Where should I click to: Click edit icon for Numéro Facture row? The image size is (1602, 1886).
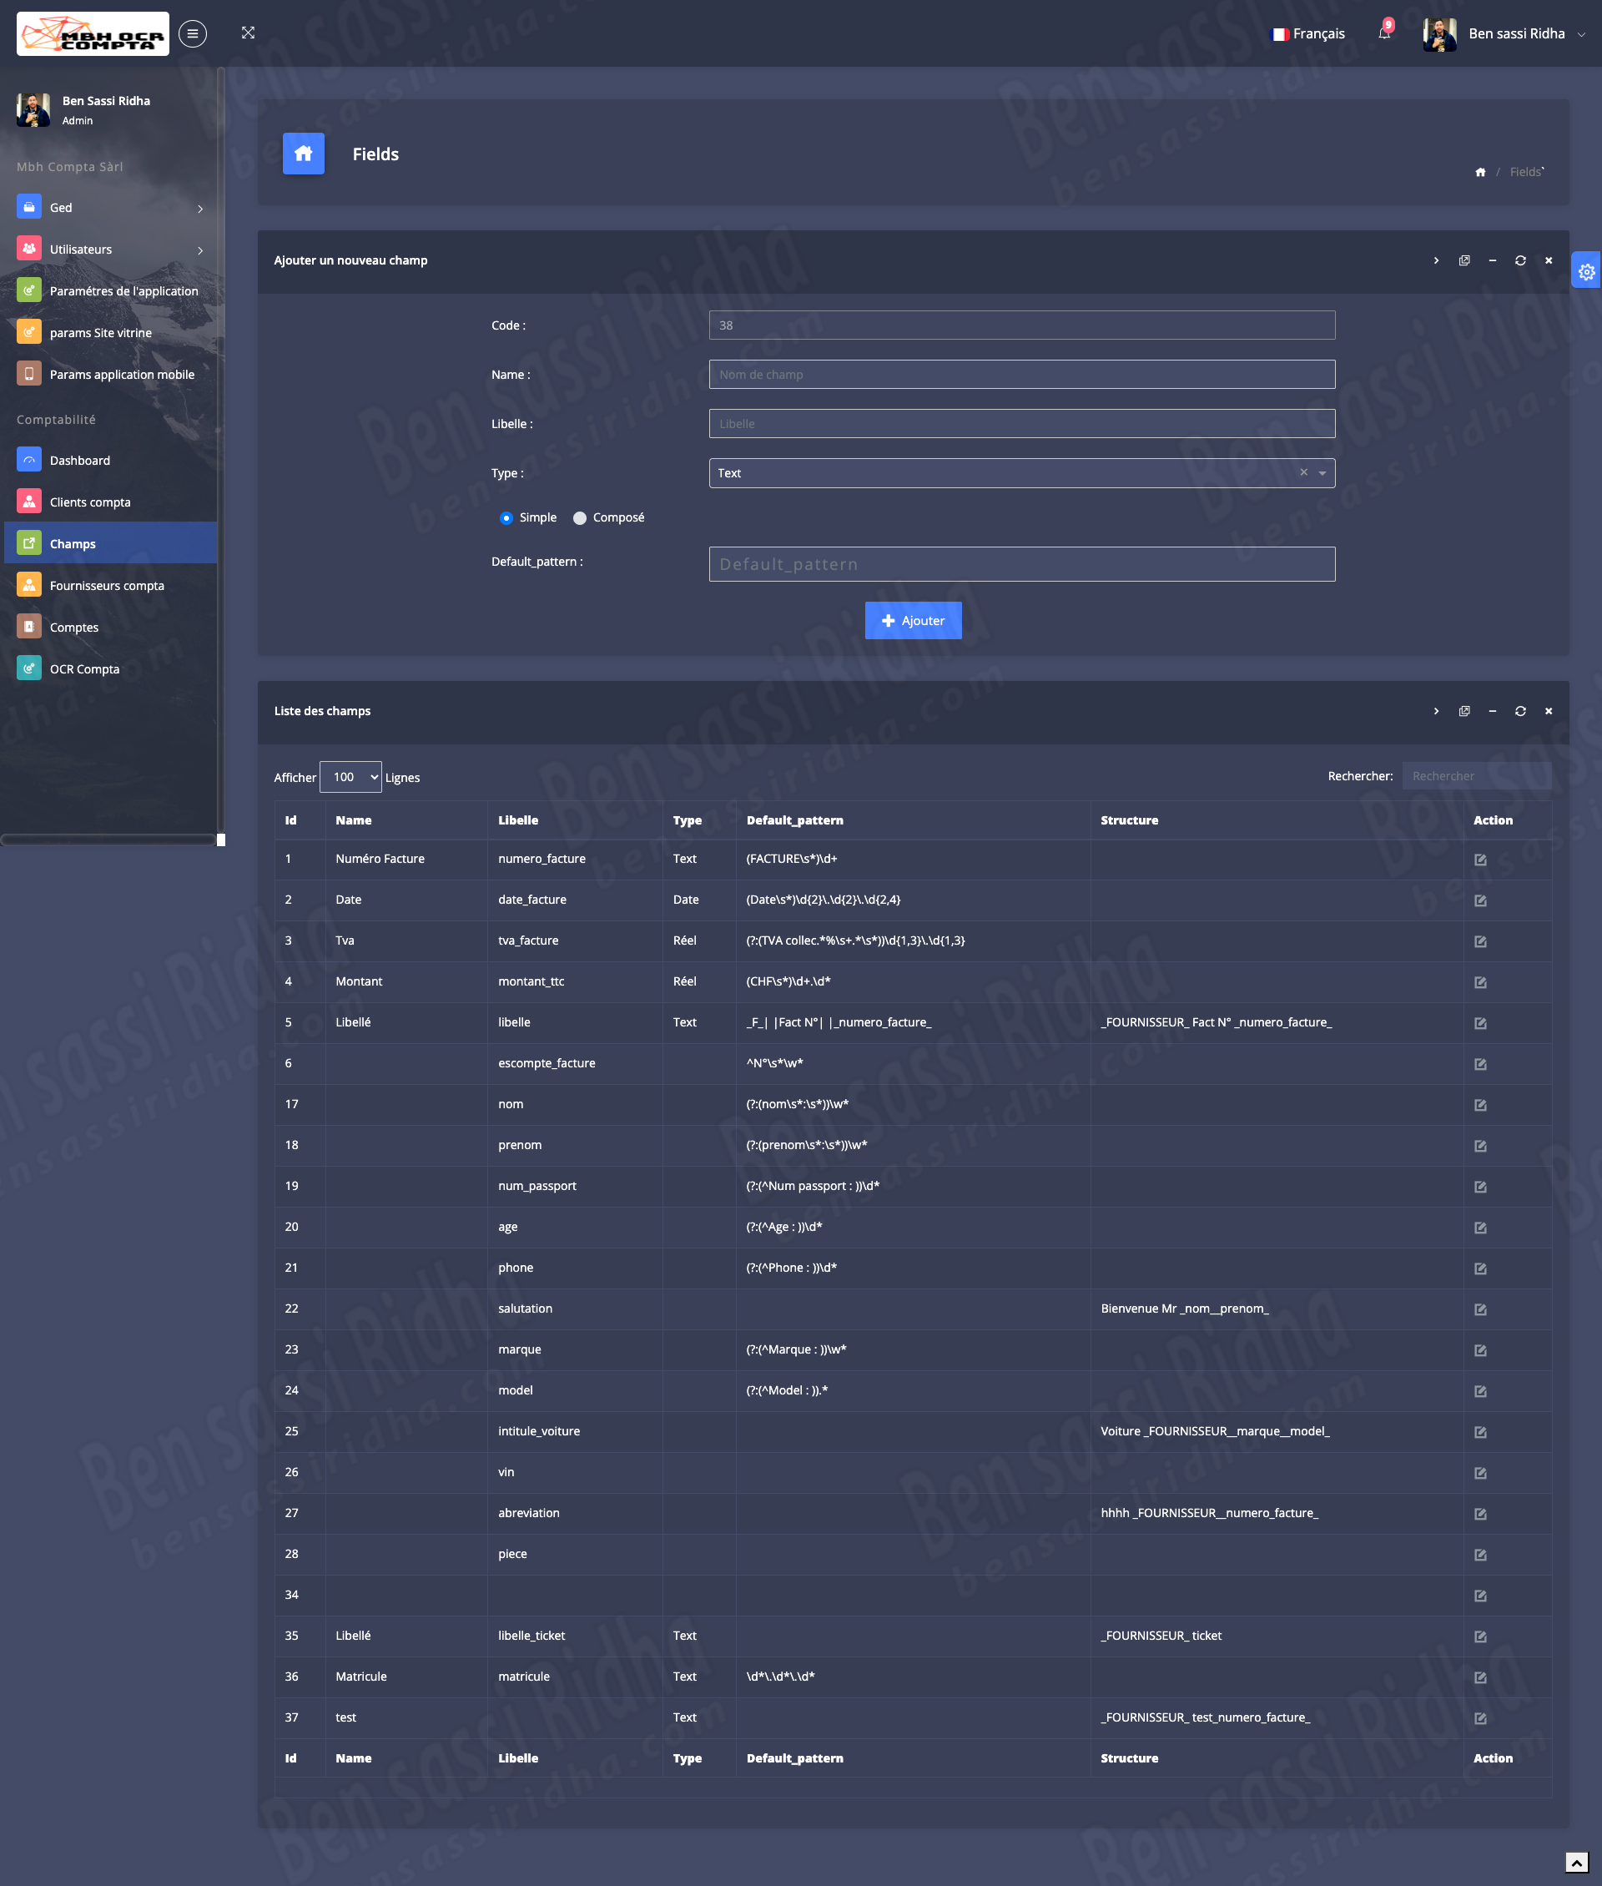1480,860
